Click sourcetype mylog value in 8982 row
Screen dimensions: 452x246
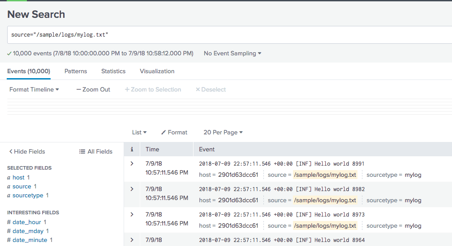(x=413, y=200)
